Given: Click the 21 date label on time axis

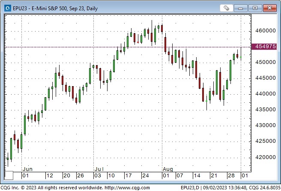Looking at the screenshot, I should (214, 176).
